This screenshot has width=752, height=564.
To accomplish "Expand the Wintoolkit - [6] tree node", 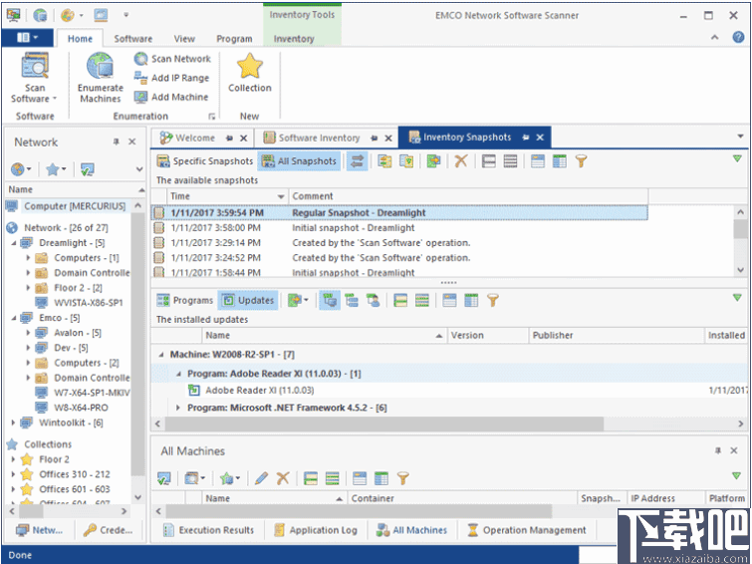I will click(13, 423).
